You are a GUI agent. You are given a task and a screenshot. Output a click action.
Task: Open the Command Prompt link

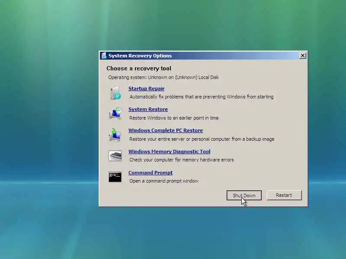pos(151,173)
